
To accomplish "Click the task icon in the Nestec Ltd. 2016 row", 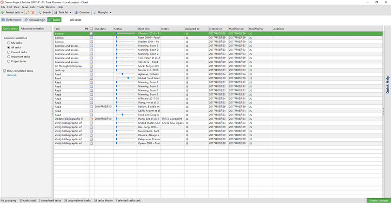I will (x=92, y=70).
